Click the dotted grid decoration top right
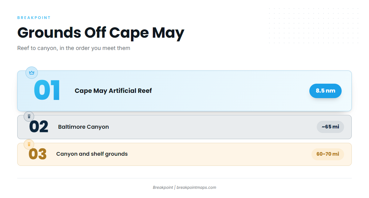 (x=314, y=26)
